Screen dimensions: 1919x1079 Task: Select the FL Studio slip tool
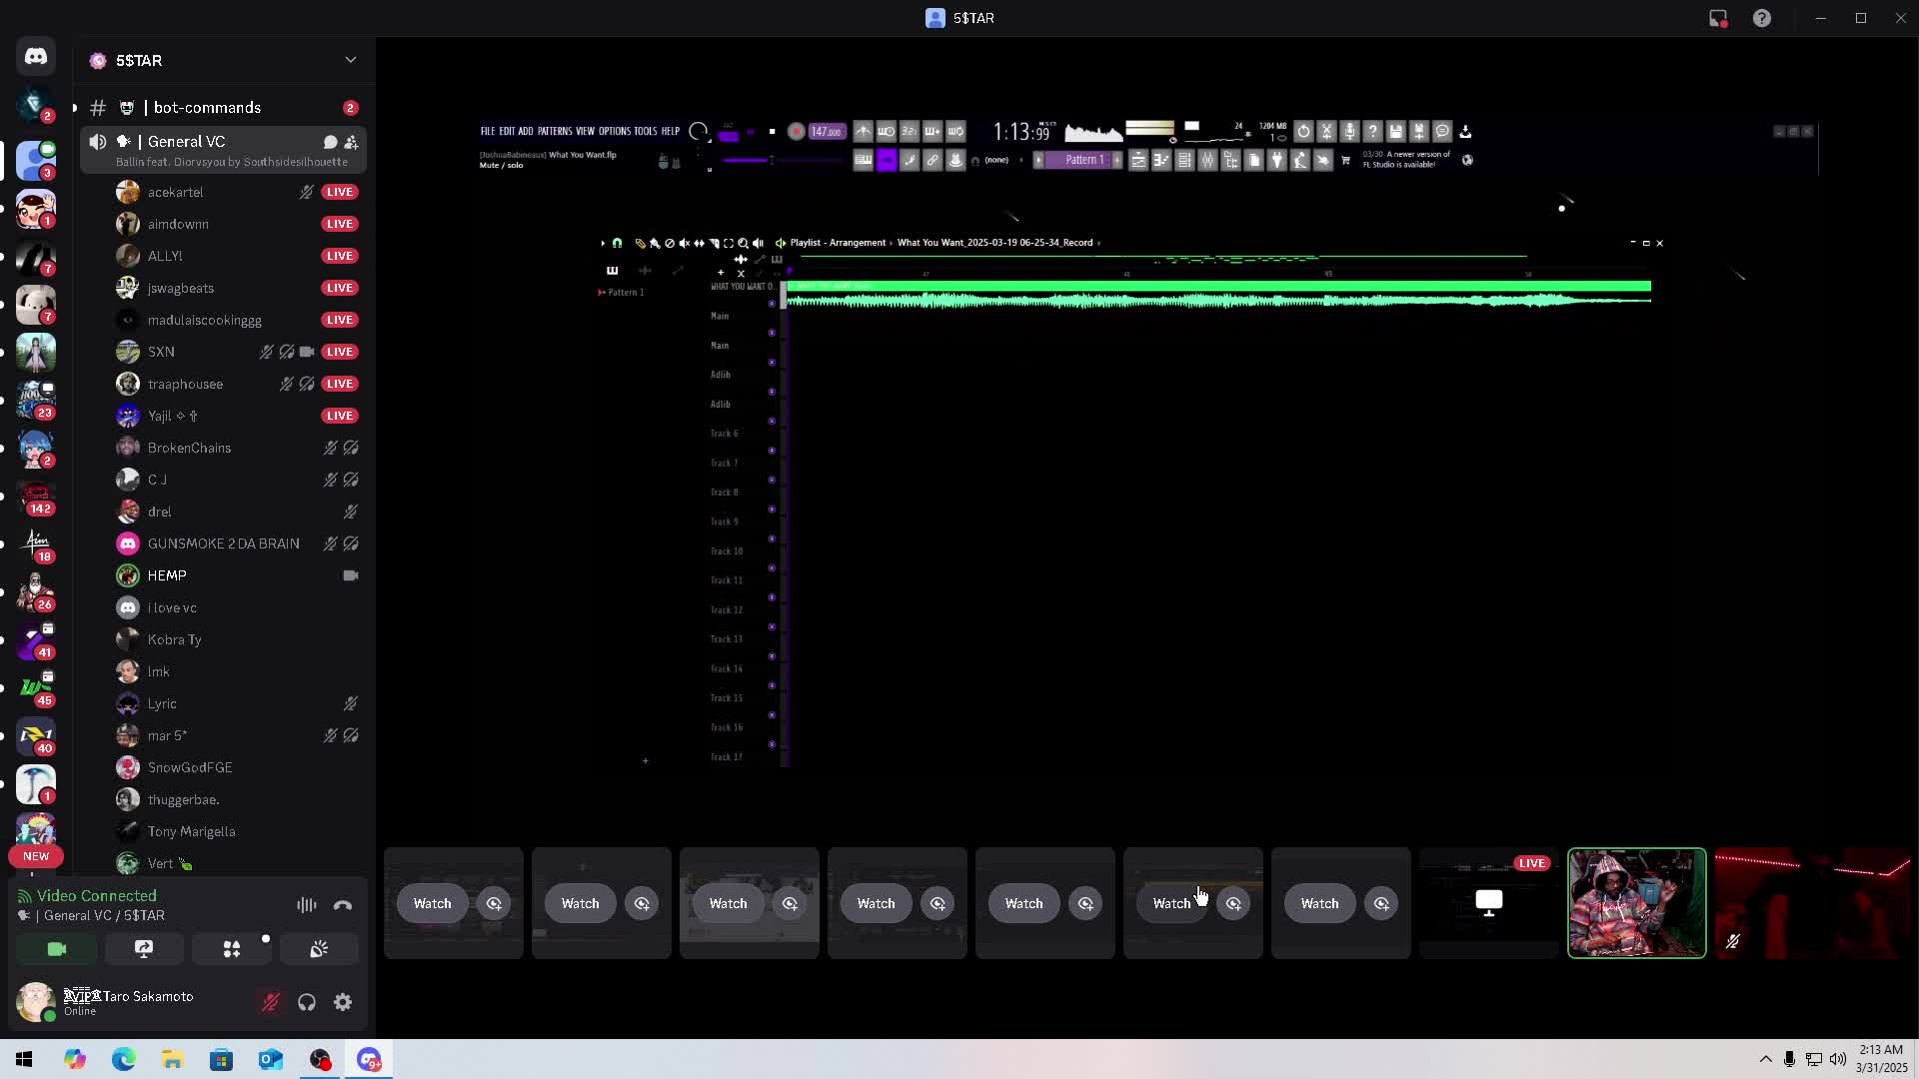[699, 243]
